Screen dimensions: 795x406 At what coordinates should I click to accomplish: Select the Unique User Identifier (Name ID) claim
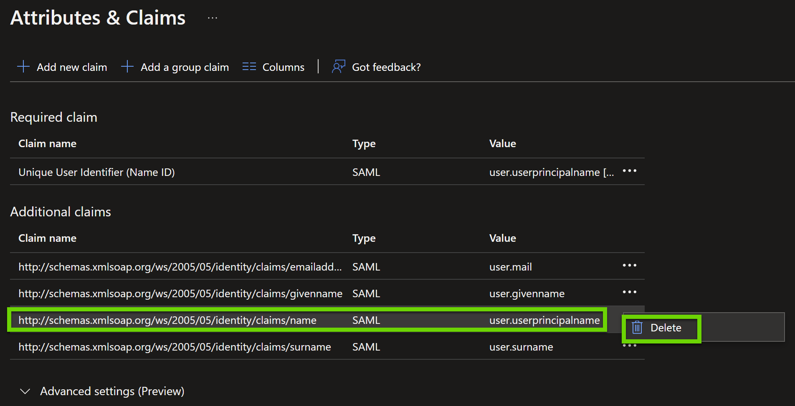pos(96,172)
